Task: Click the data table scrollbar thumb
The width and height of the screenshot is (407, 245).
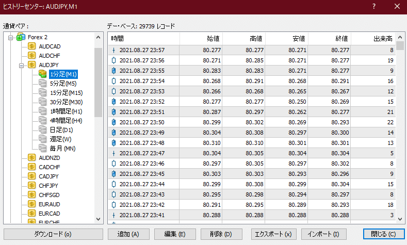Action: tap(400, 46)
